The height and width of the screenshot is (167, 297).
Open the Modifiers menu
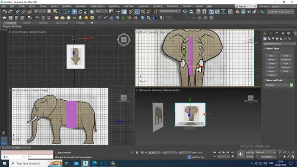67,6
